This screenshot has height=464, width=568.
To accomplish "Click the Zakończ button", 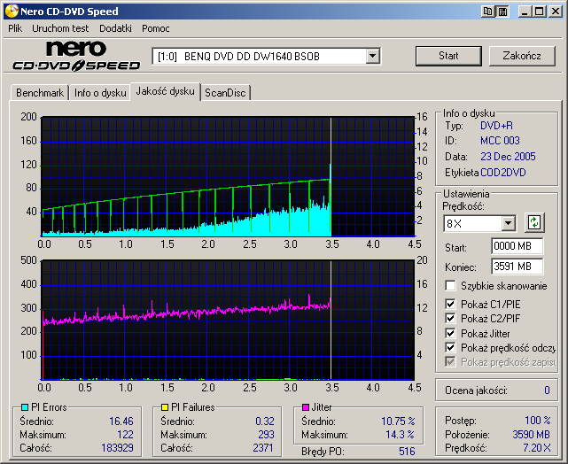I will click(522, 56).
